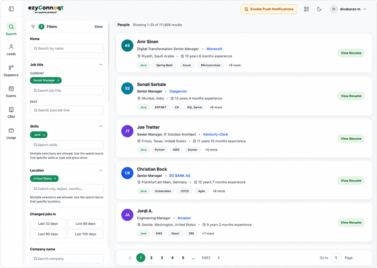Open the Kimberly-Clark company link
This screenshot has width=377, height=268.
pos(215,134)
